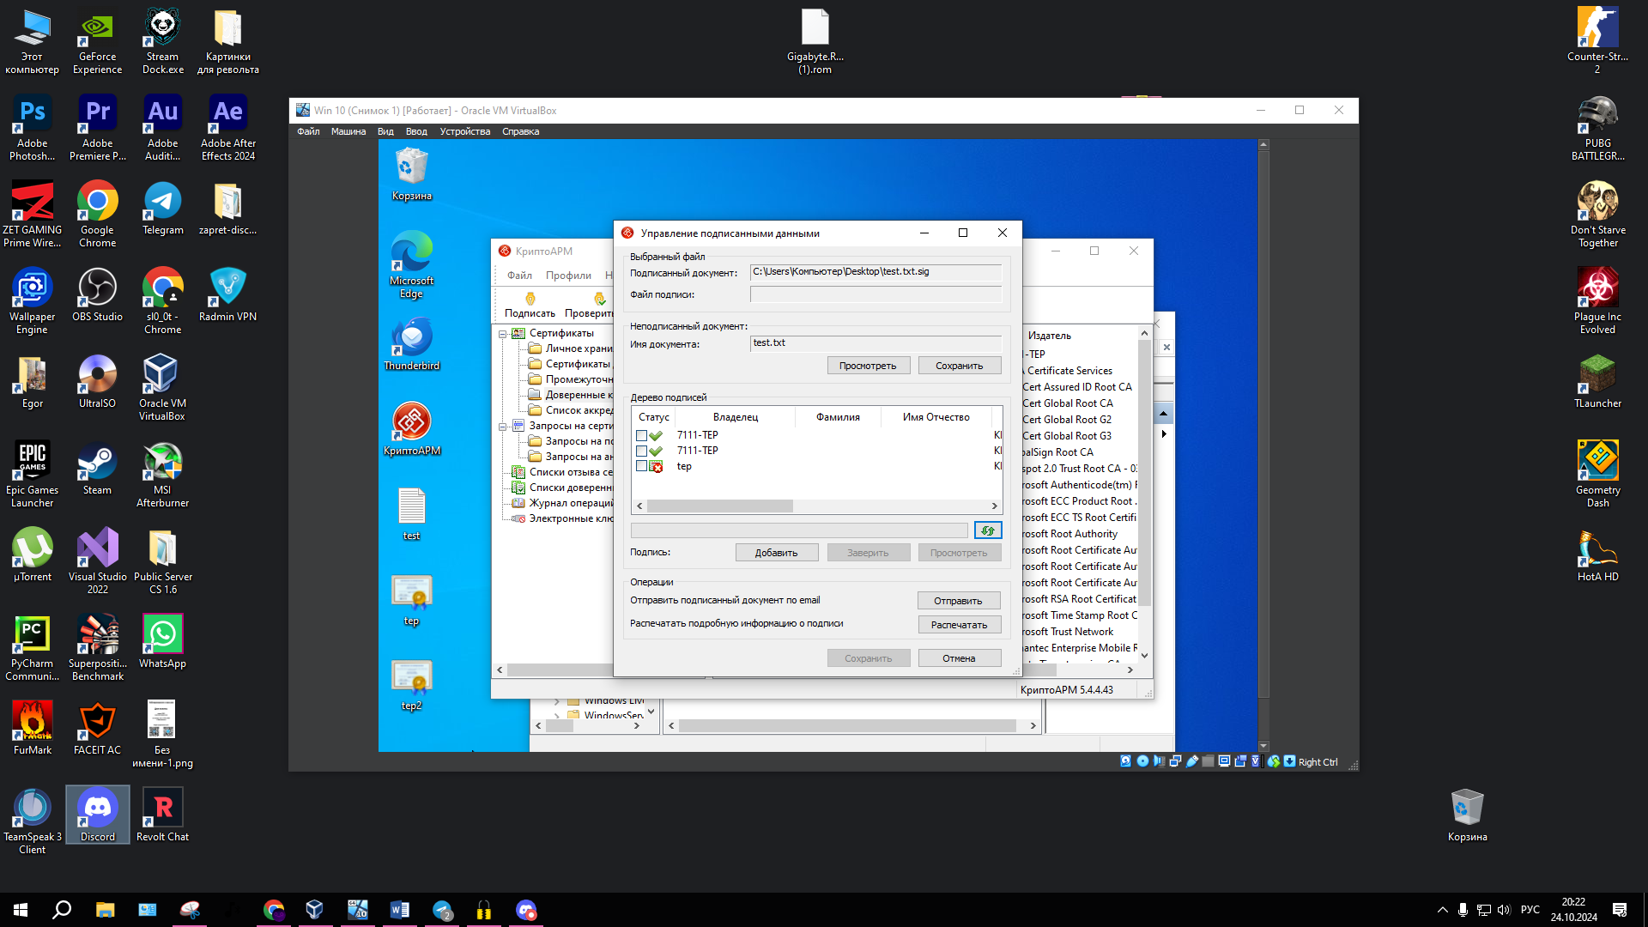The height and width of the screenshot is (927, 1648).
Task: Click Сохранить button next to Просмотреть
Action: [959, 366]
